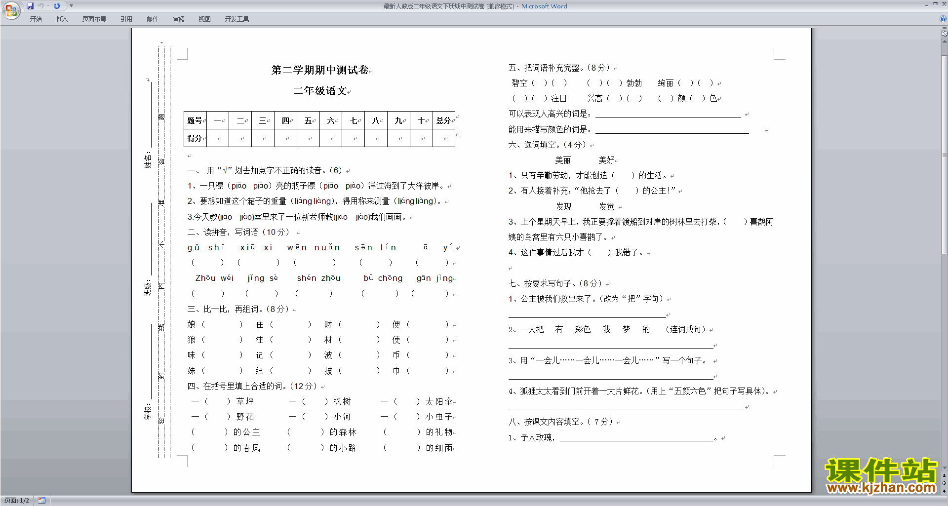Save the document from quick access toolbar
The image size is (948, 506).
(30, 6)
